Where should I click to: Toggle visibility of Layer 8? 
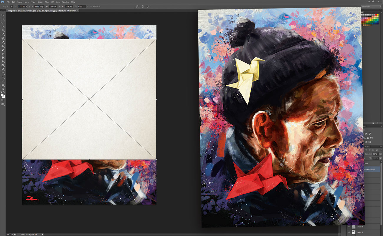pyautogui.click(x=349, y=227)
